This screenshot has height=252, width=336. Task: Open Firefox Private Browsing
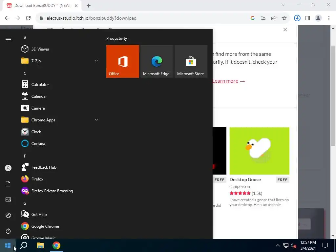[x=60, y=191]
